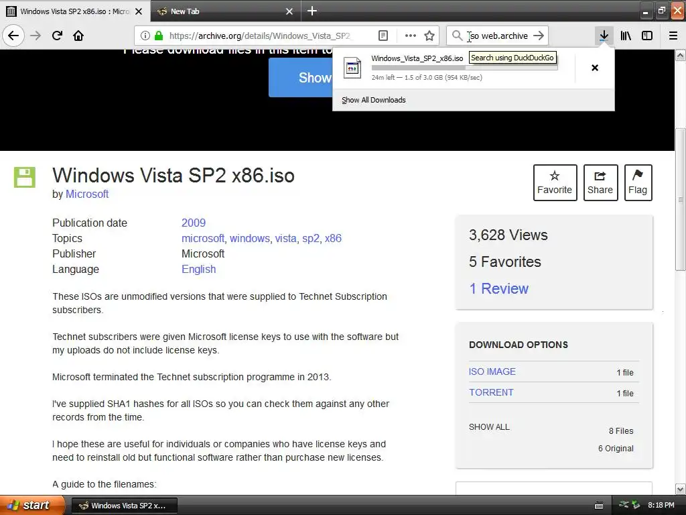Open the Firefox hamburger menu
The width and height of the screenshot is (686, 515).
point(673,36)
